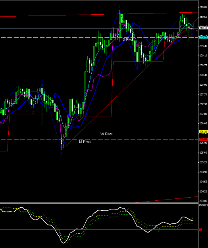Viewport: 208px width, 248px height.
Task: Click the red 206.08 price tag
Action: [x=203, y=139]
